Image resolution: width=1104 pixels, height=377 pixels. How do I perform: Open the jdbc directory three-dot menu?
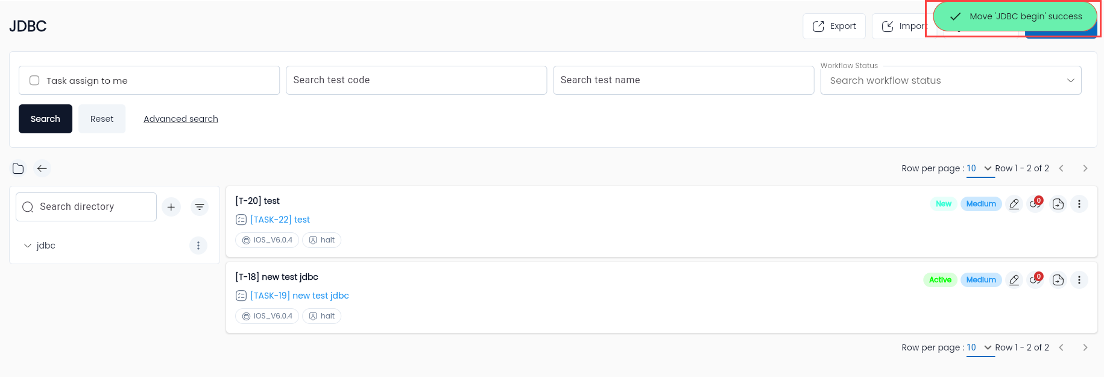[x=198, y=246]
